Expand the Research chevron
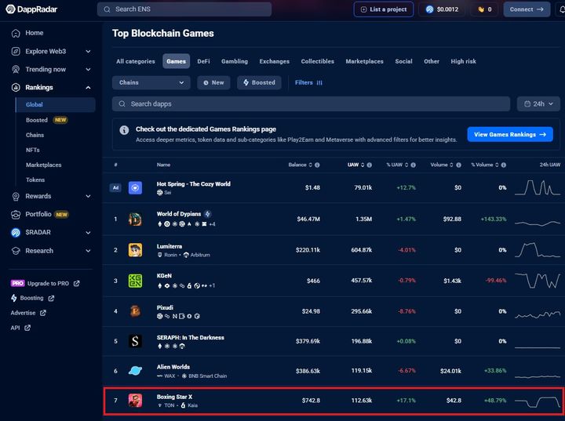This screenshot has width=565, height=421. [x=88, y=251]
